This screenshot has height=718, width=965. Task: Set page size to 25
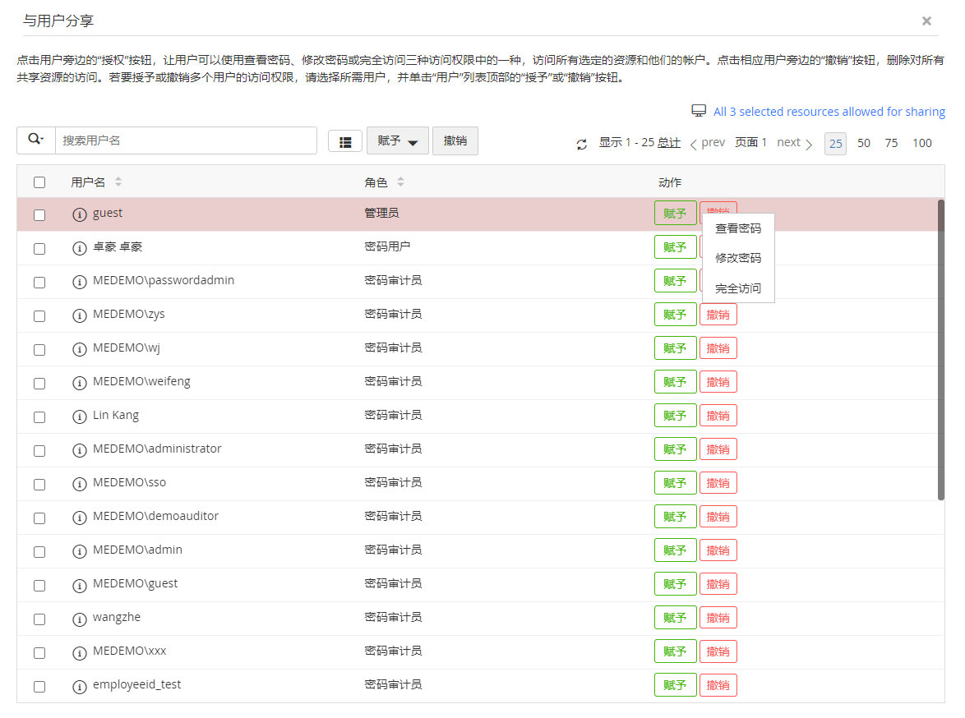click(835, 144)
